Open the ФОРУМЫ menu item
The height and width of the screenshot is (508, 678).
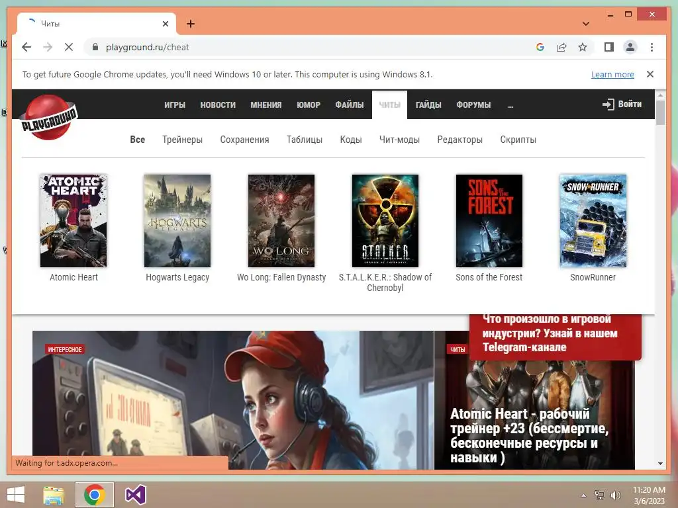tap(473, 105)
